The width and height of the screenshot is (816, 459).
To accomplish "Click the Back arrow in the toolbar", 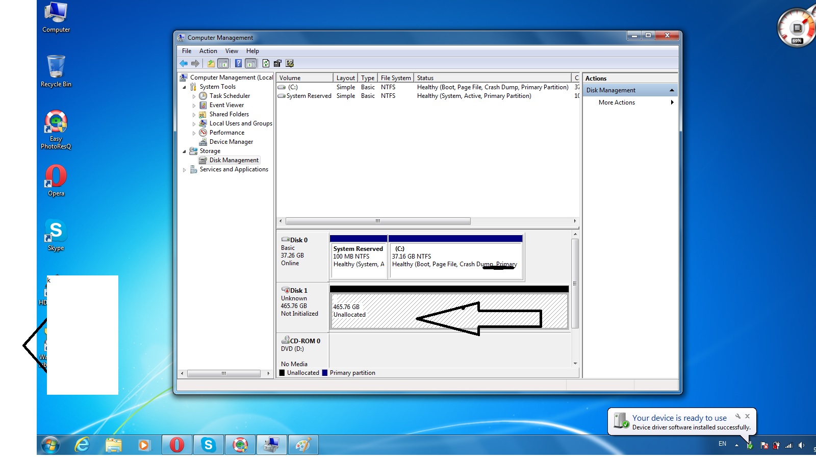I will tap(184, 63).
